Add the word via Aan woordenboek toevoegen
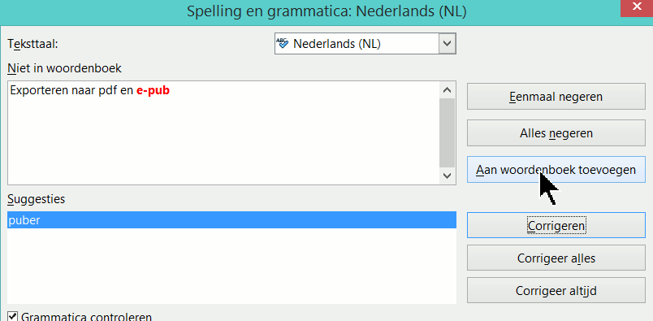Image resolution: width=653 pixels, height=321 pixels. [556, 170]
